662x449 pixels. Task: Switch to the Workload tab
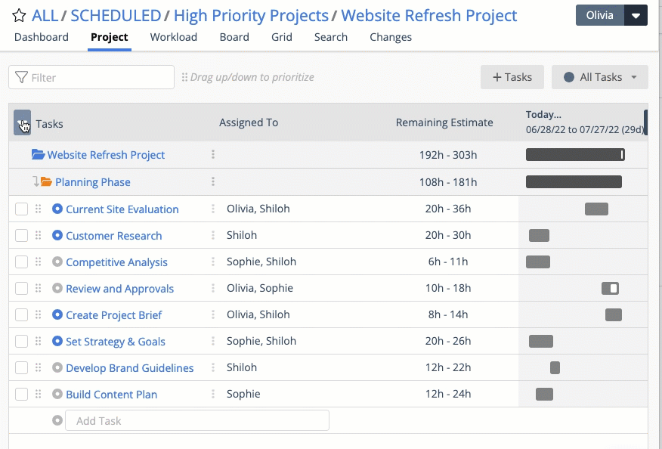click(x=173, y=37)
